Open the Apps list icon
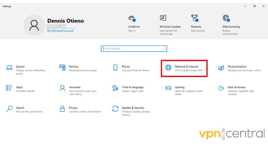This screenshot has width=268, height=149. tap(10, 88)
